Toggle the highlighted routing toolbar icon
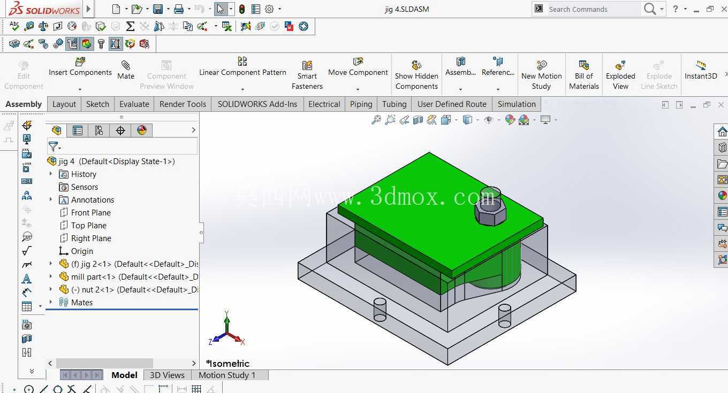The image size is (728, 393). (72, 44)
